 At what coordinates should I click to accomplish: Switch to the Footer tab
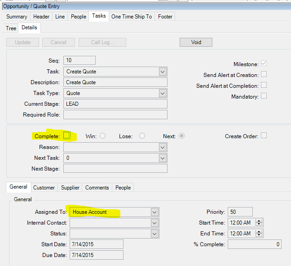[165, 17]
